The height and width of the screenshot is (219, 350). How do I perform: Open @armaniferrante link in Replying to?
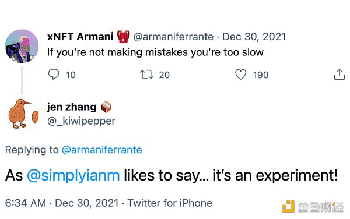pos(101,150)
